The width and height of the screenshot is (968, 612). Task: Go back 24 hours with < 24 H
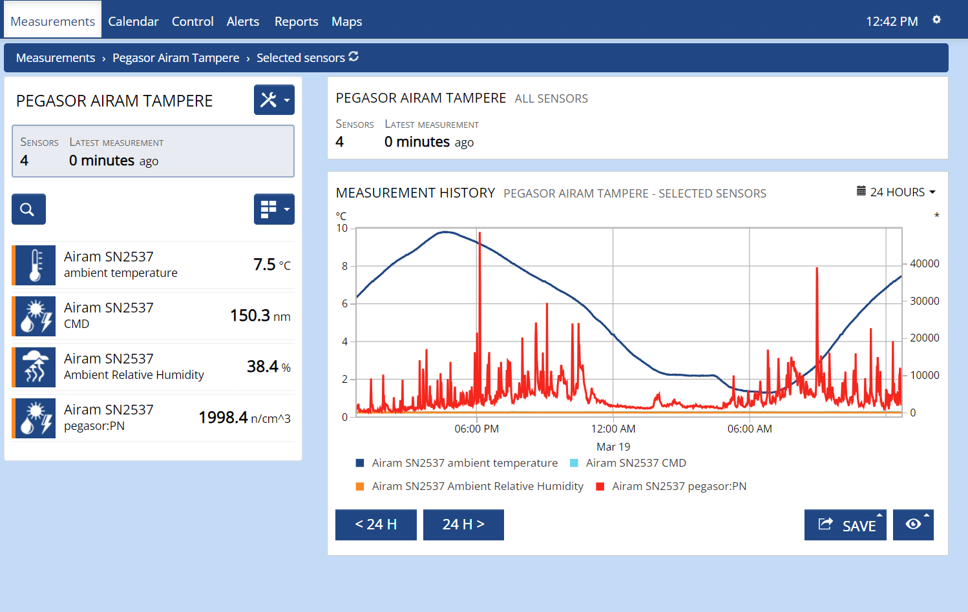click(x=375, y=524)
